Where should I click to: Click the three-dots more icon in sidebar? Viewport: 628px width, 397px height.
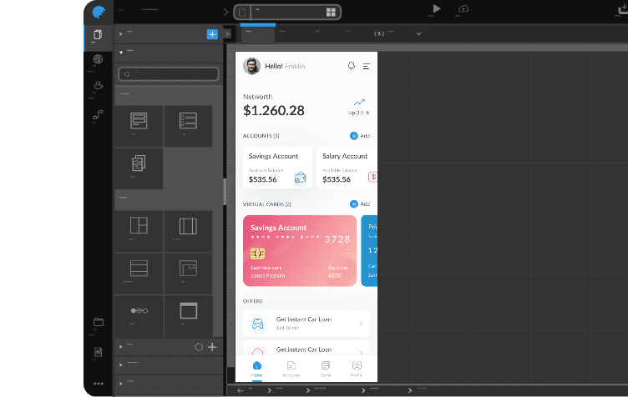pos(98,384)
